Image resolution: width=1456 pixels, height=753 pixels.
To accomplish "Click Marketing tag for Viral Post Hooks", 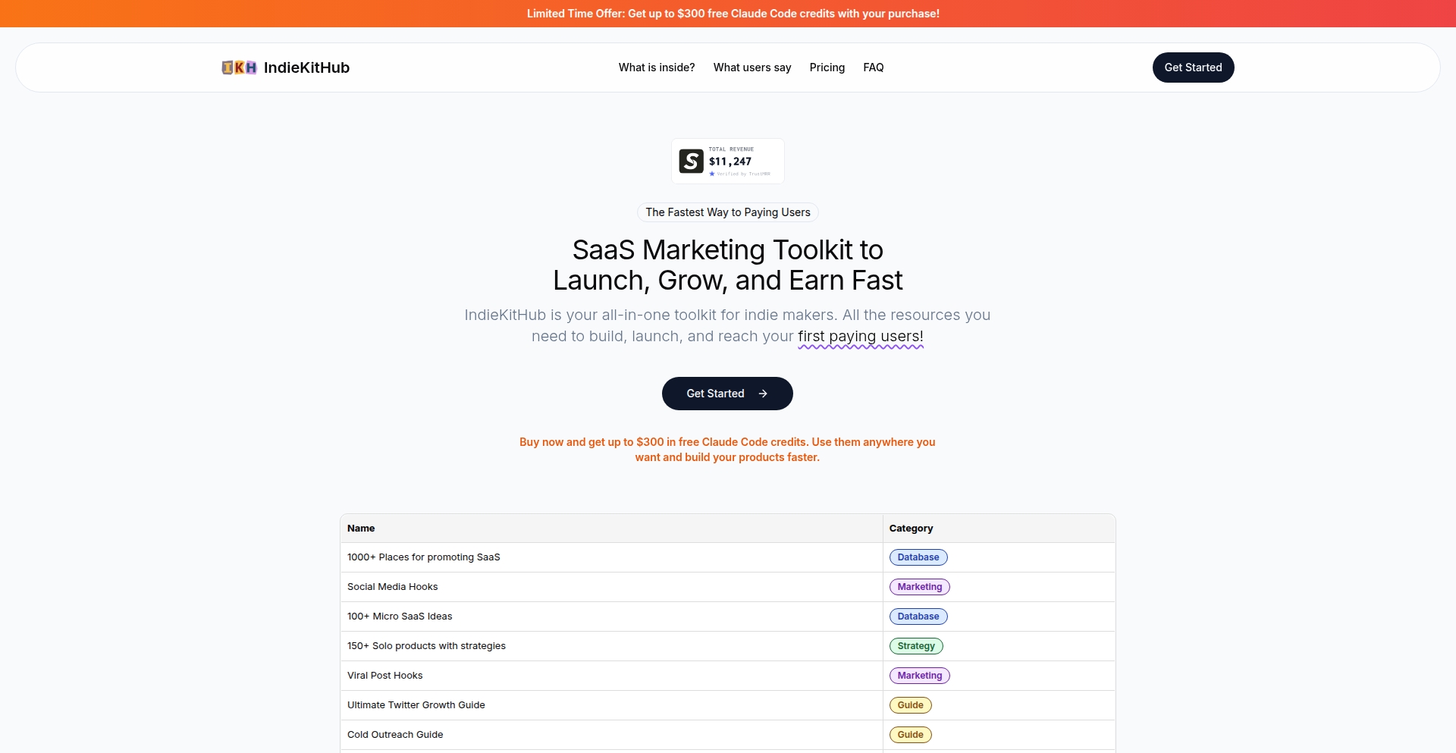I will tap(919, 676).
